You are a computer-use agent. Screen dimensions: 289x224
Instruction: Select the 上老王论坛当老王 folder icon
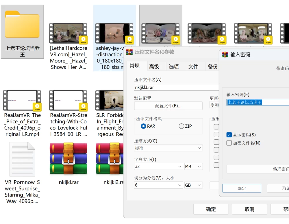(22, 24)
